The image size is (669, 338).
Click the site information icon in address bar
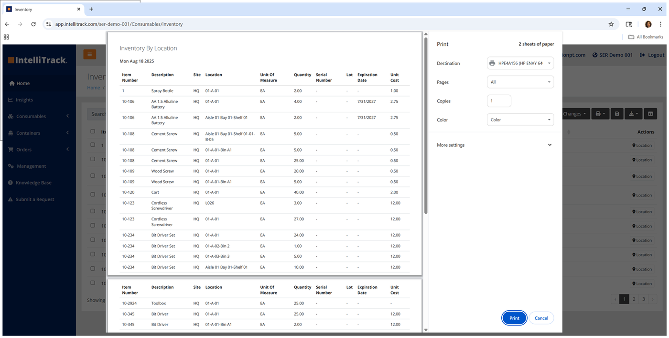click(48, 24)
